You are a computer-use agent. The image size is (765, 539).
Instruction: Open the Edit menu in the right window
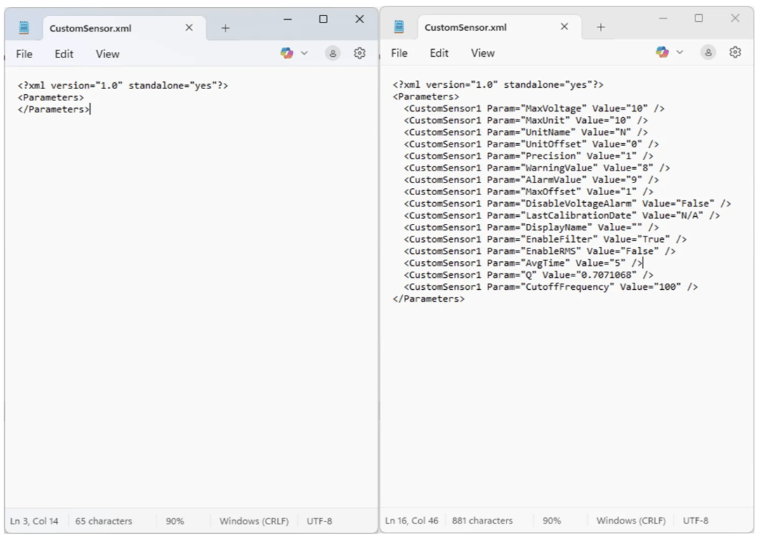pyautogui.click(x=439, y=53)
